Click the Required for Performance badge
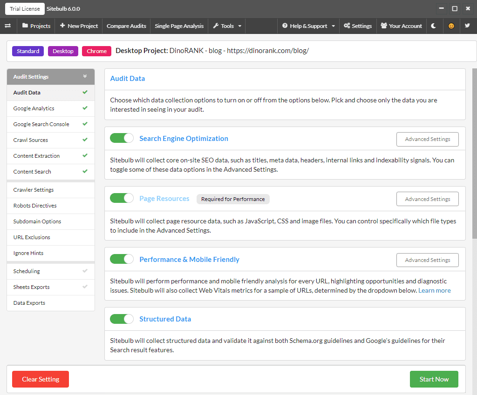Image resolution: width=477 pixels, height=395 pixels. tap(233, 199)
